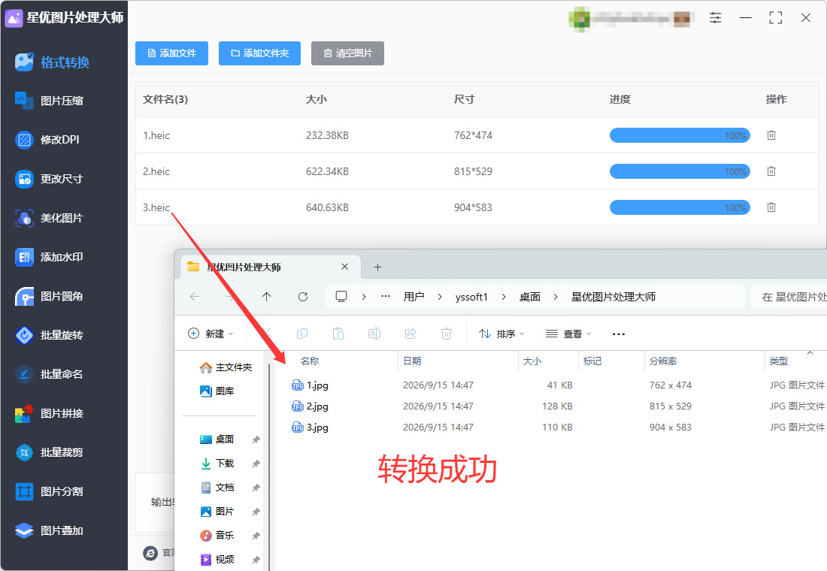
Task: Open 文档 in the navigation pane
Action: click(x=217, y=488)
